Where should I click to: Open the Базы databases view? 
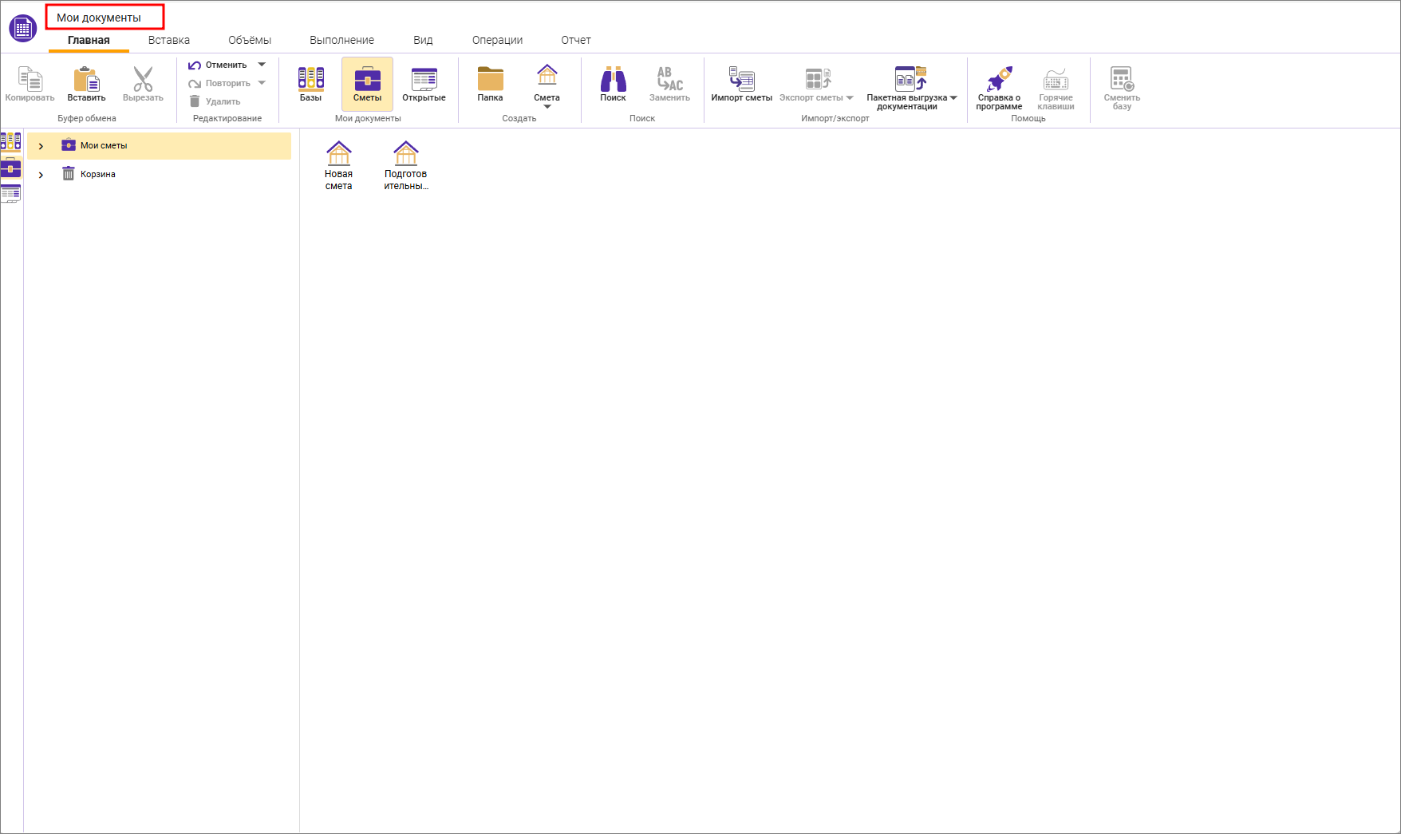click(x=310, y=84)
